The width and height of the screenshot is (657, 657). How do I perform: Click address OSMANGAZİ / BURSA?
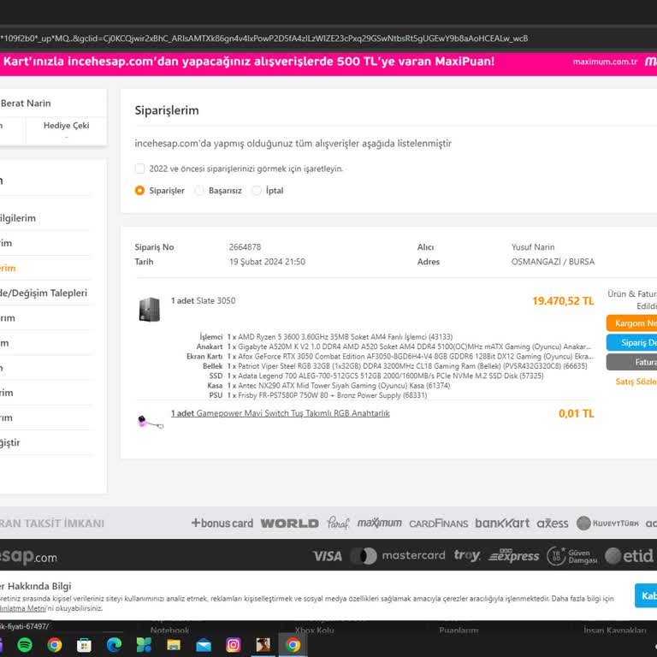point(553,262)
